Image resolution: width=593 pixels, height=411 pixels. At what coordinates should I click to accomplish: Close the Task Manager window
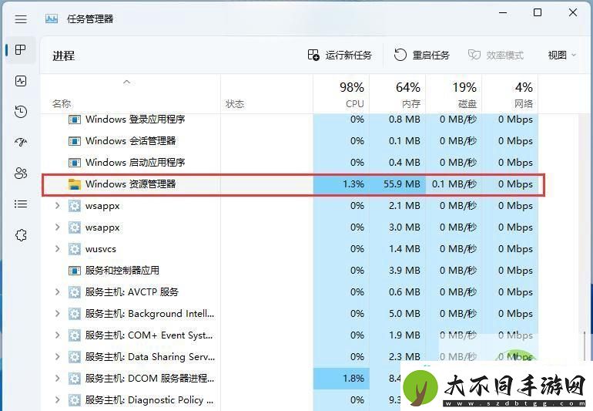573,12
